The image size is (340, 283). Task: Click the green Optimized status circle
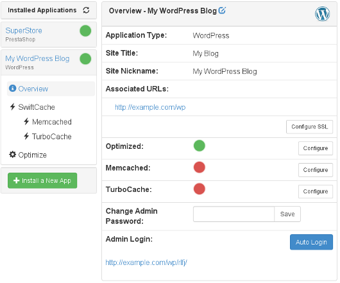pyautogui.click(x=200, y=146)
